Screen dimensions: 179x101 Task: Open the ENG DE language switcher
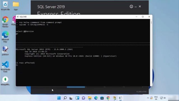tap(156, 98)
